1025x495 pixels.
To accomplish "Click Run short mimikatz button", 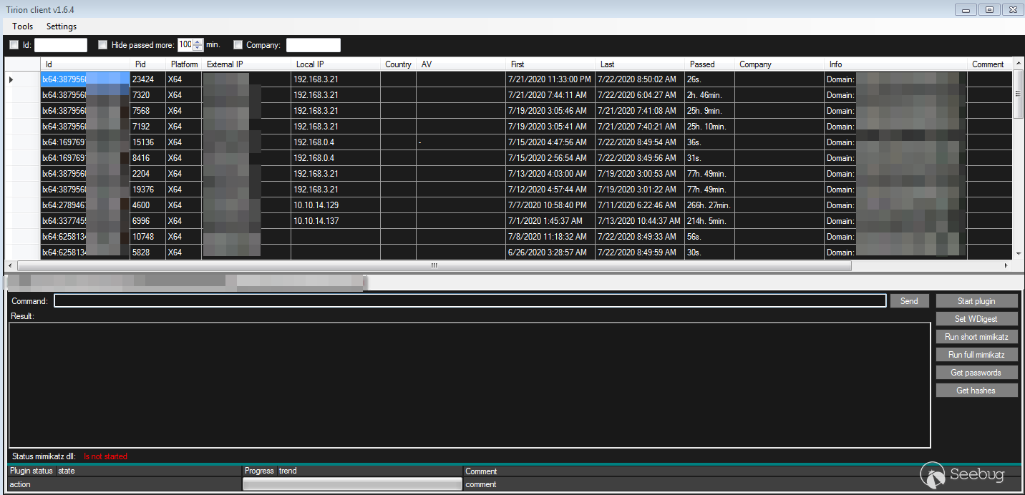I will coord(976,337).
